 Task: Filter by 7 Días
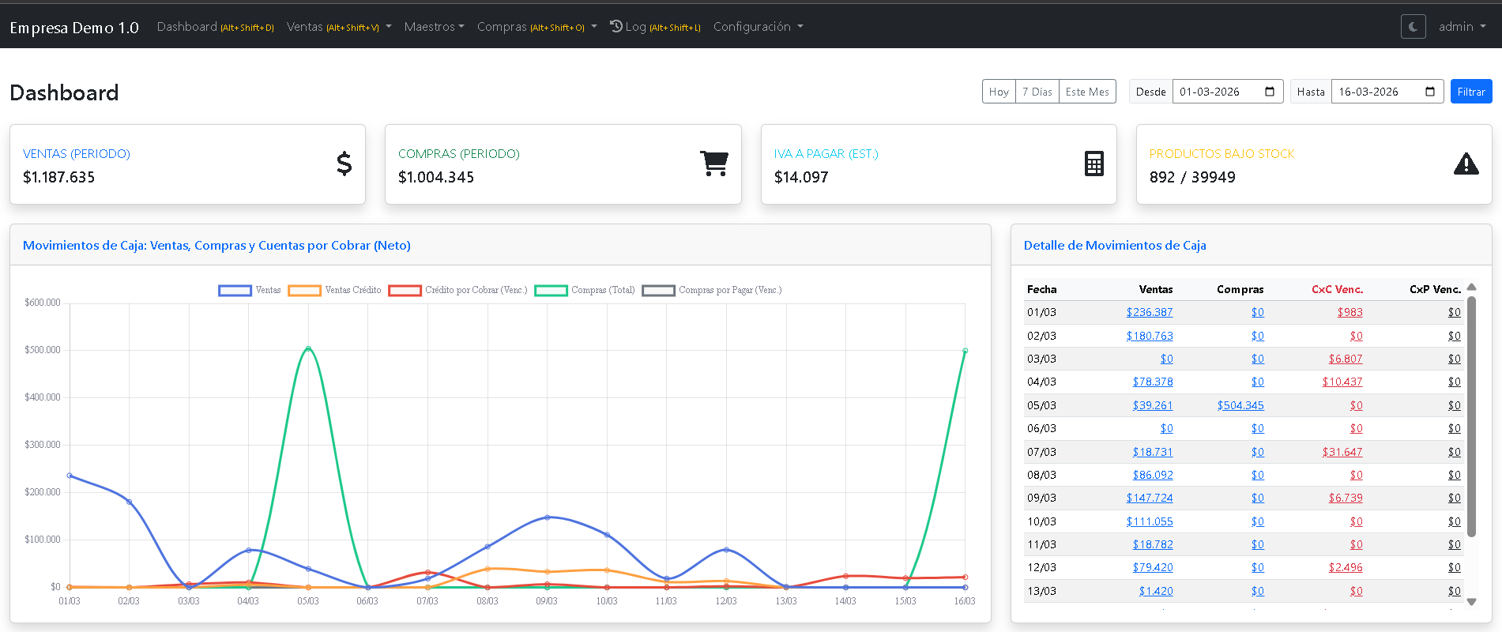pos(1037,92)
